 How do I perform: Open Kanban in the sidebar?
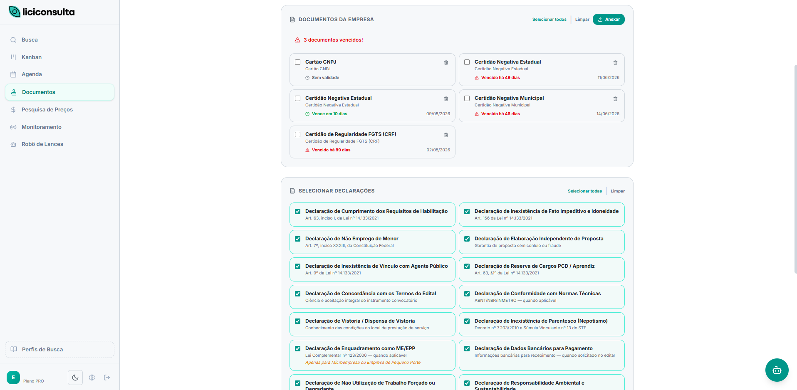pyautogui.click(x=59, y=57)
